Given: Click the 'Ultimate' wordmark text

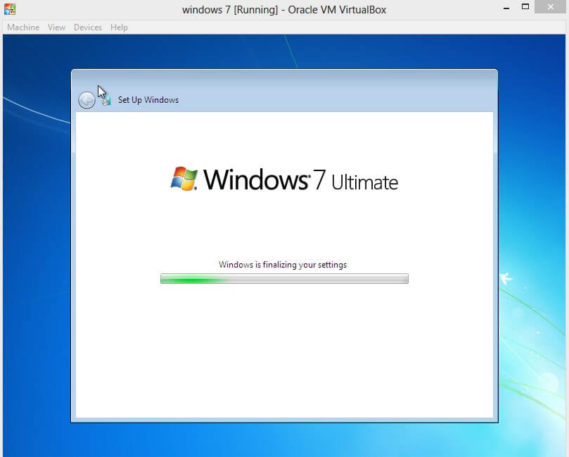Looking at the screenshot, I should pos(366,183).
